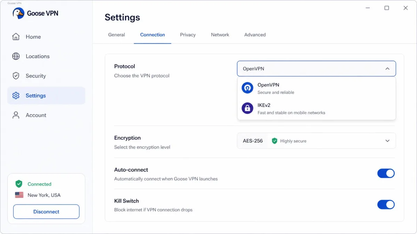Click the Protocol setting label
This screenshot has width=417, height=234.
[x=124, y=66]
